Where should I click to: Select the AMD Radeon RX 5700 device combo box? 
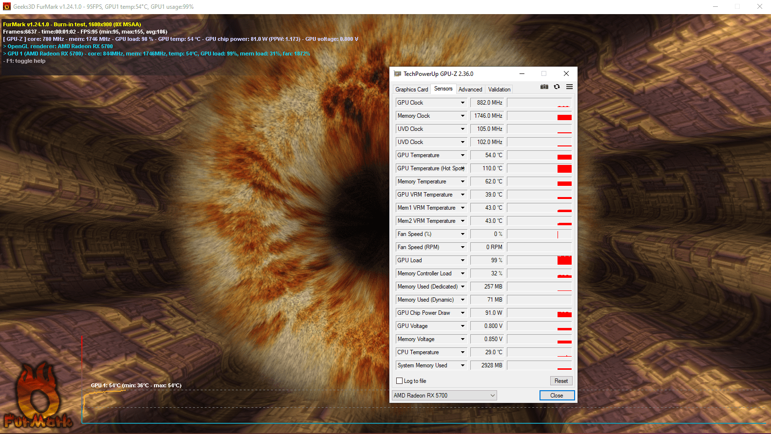point(444,396)
